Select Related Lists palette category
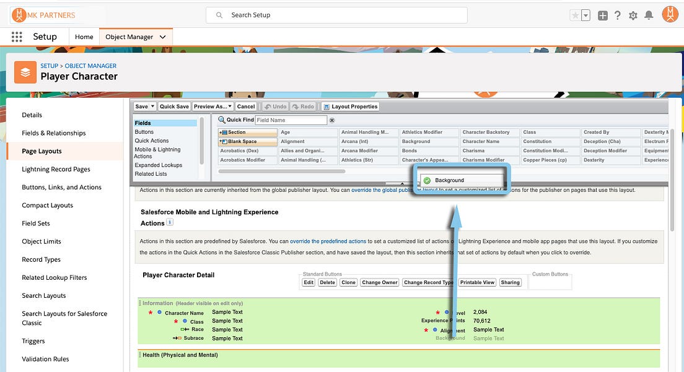 click(x=151, y=174)
